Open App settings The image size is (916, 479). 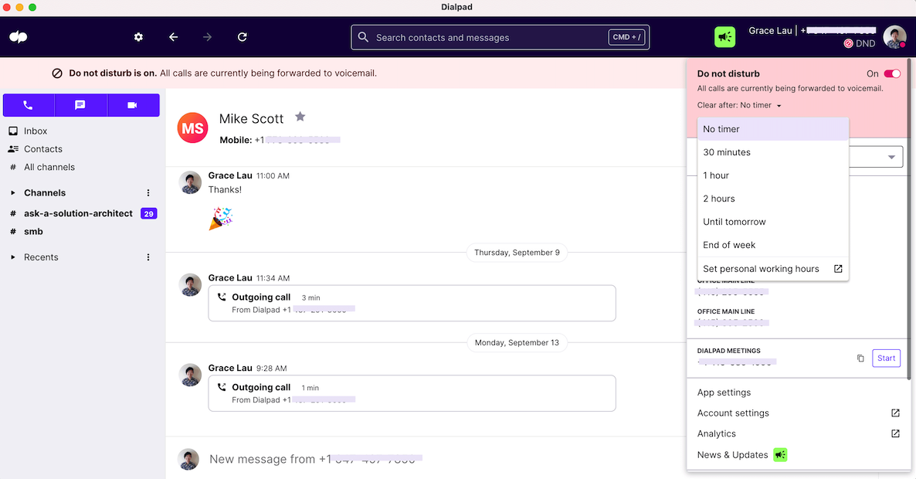pos(724,392)
